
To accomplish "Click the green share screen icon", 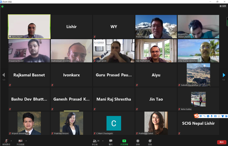I will click(124, 141).
